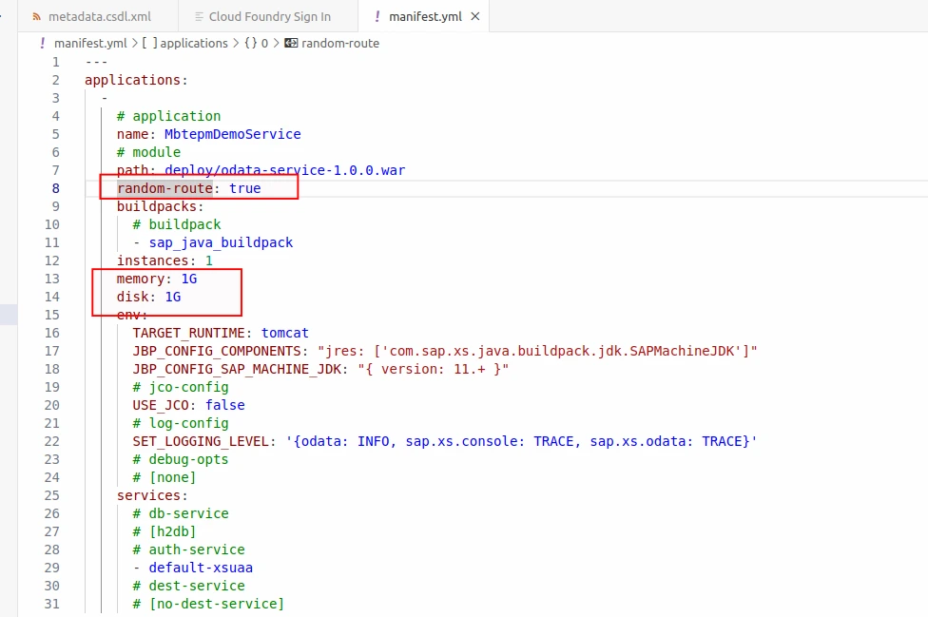Click the '# [h2db]' comment
Screen dimensions: 928x617
click(x=164, y=531)
